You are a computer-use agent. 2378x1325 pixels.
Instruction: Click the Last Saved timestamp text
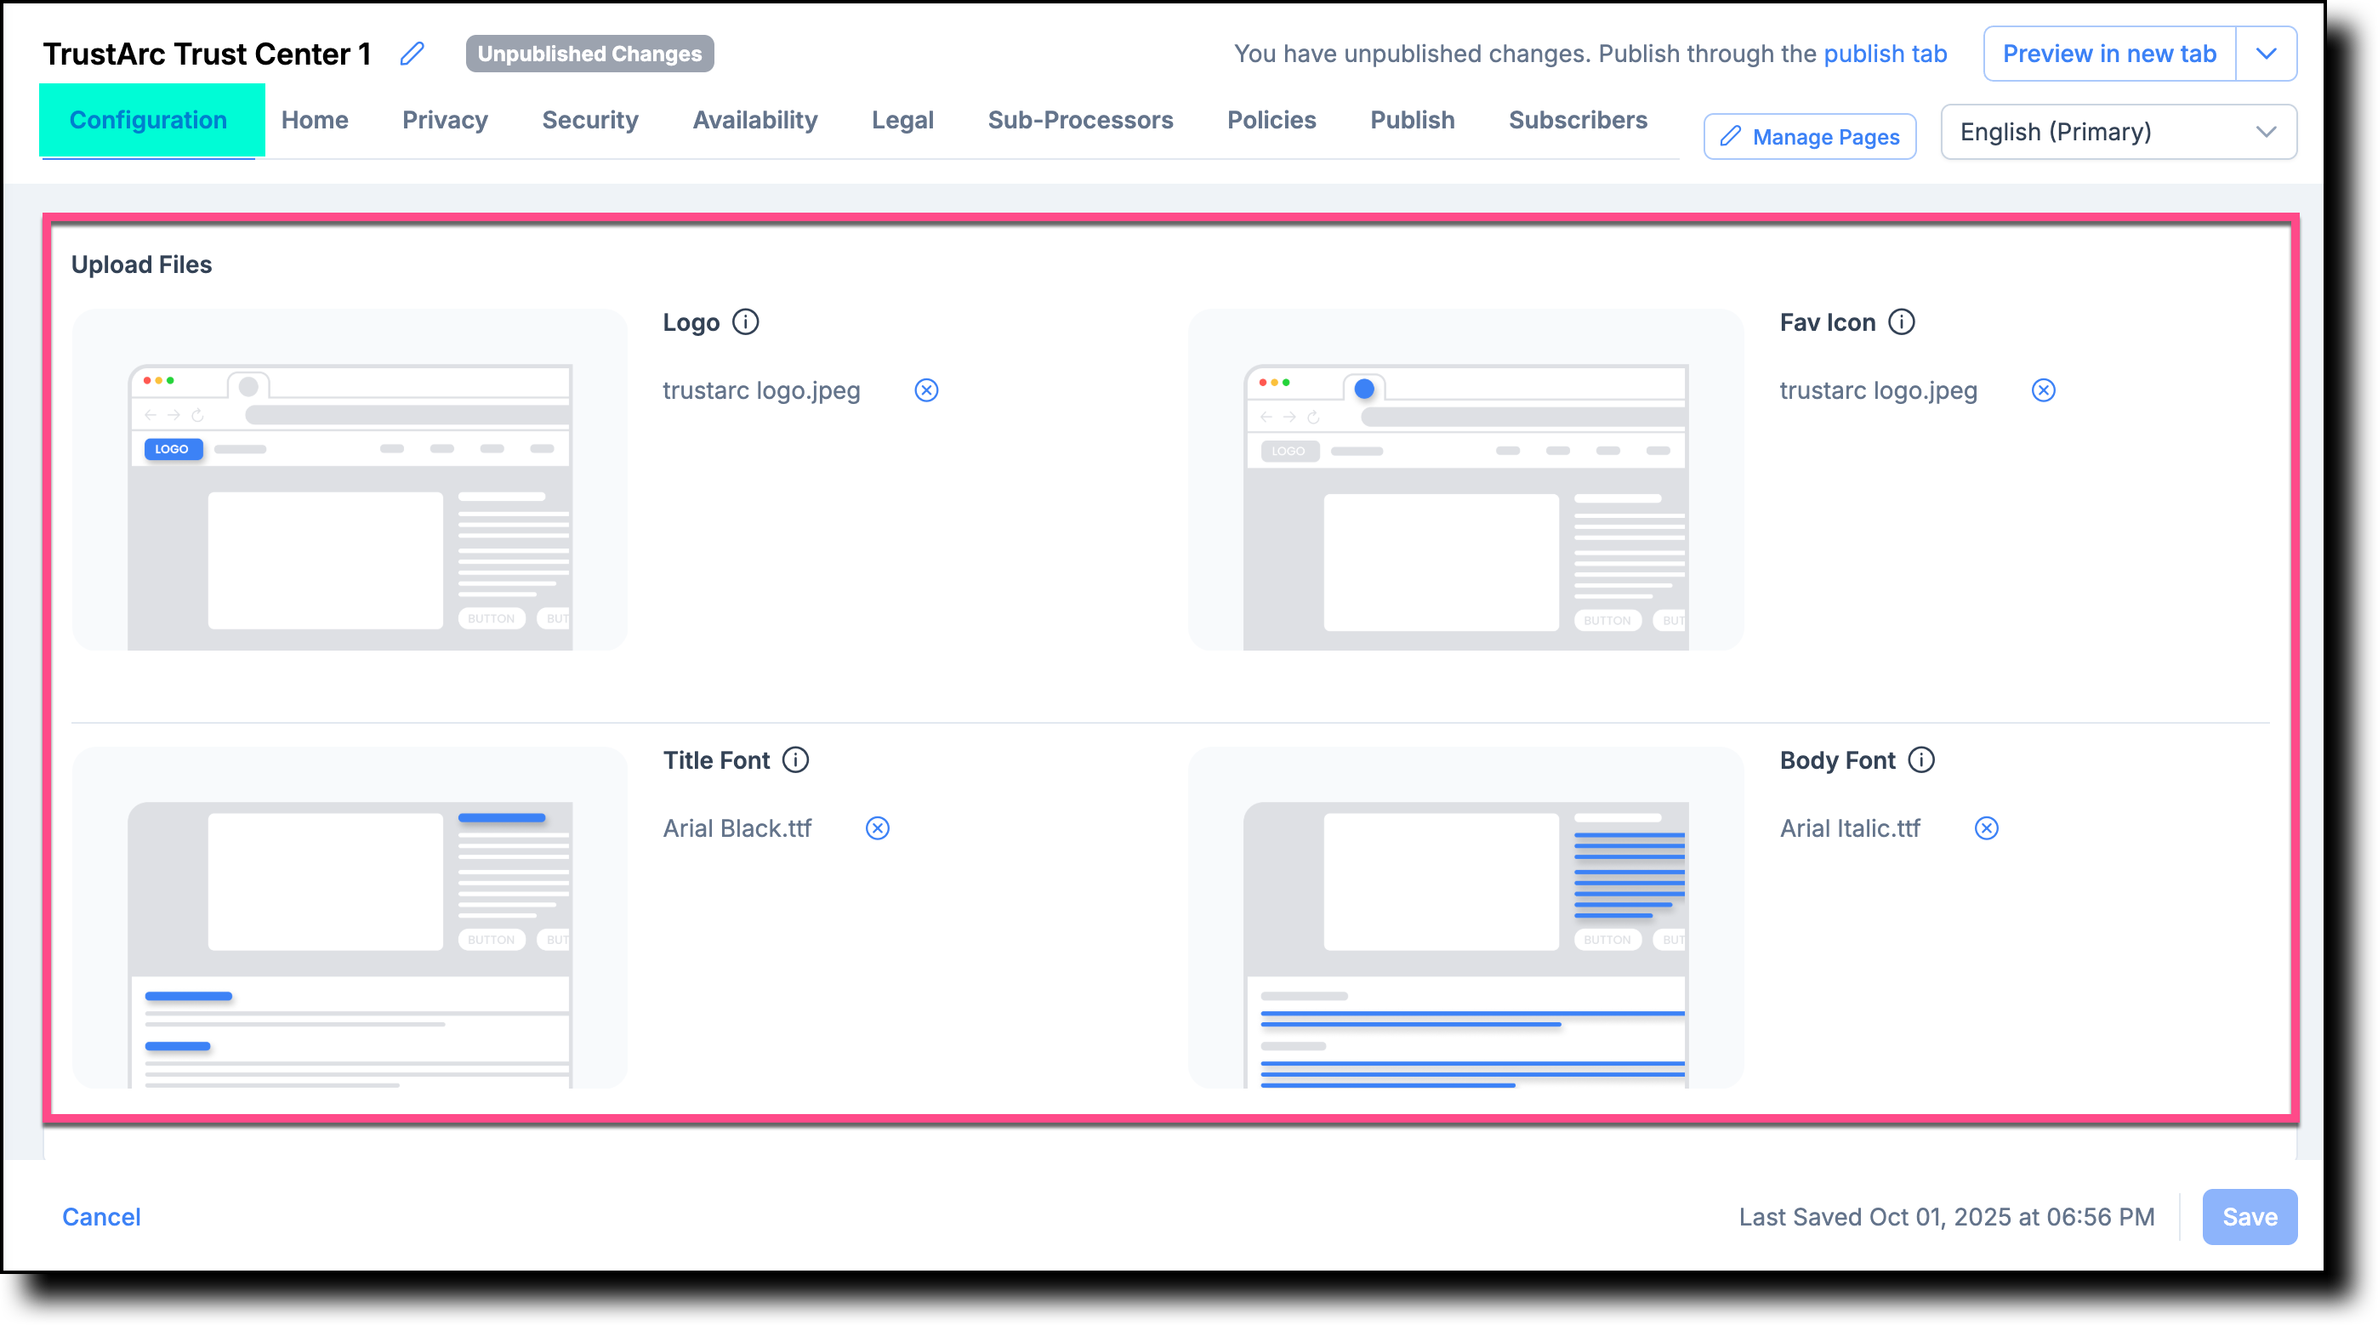[1946, 1217]
